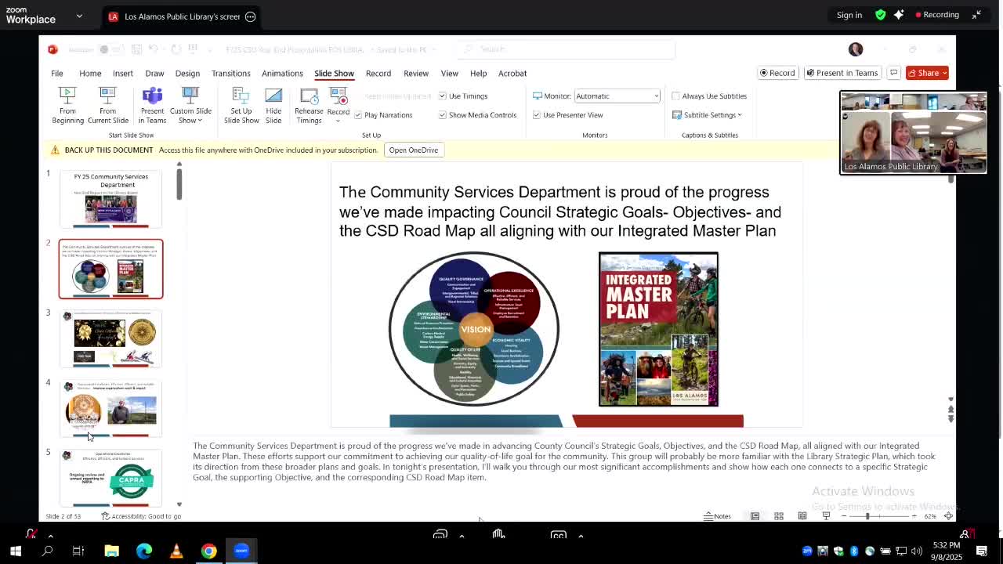Start slide show From Beginning

coord(67,105)
